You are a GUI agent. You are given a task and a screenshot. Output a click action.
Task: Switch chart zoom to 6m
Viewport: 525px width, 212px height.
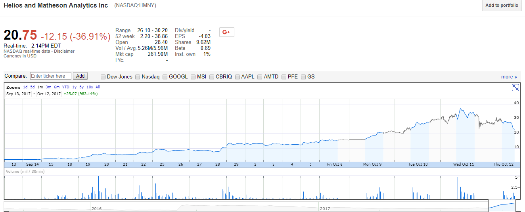click(57, 87)
